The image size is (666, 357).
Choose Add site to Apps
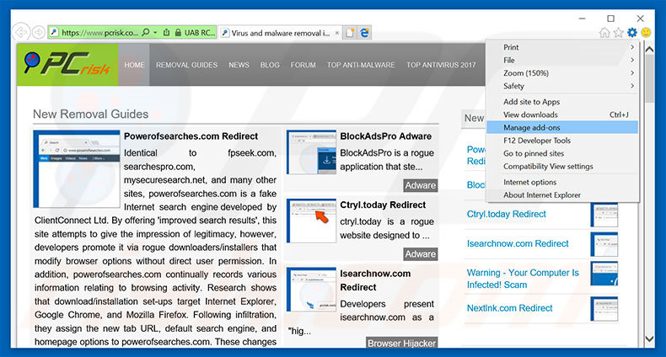coord(562,102)
